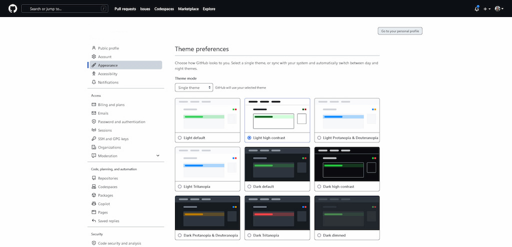Click the Appearance paintbrush icon
Image resolution: width=512 pixels, height=247 pixels.
pos(93,65)
